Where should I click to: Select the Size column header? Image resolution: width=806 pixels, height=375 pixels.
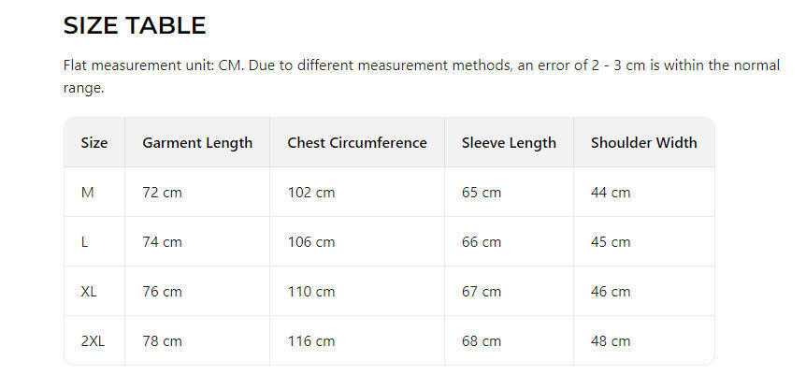pyautogui.click(x=94, y=143)
